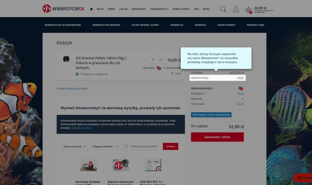This screenshot has width=312, height=185.
Task: Open the AKWAMONETY menu item
Action: 159,9
